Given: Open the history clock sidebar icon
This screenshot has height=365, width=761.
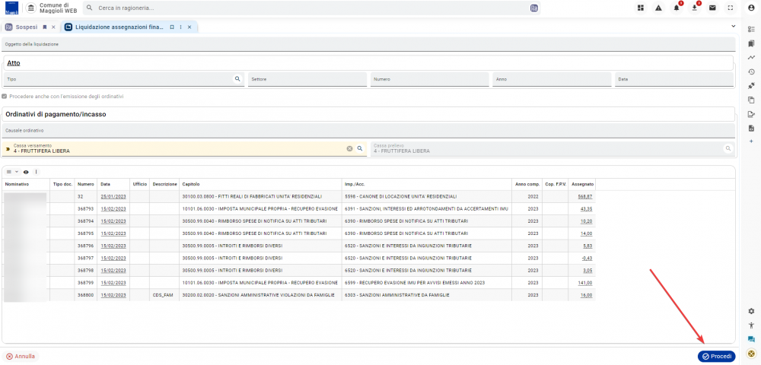Looking at the screenshot, I should pos(751,71).
